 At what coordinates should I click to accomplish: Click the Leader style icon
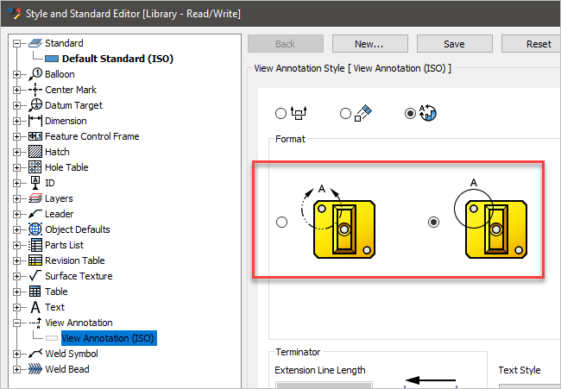35,214
